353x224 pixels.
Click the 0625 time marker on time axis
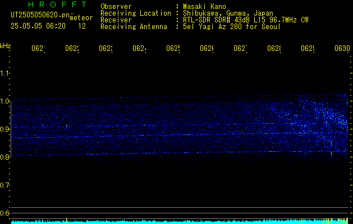[x=173, y=49]
